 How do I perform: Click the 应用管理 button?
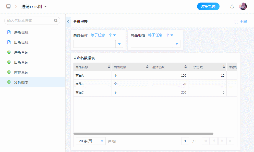click(208, 7)
